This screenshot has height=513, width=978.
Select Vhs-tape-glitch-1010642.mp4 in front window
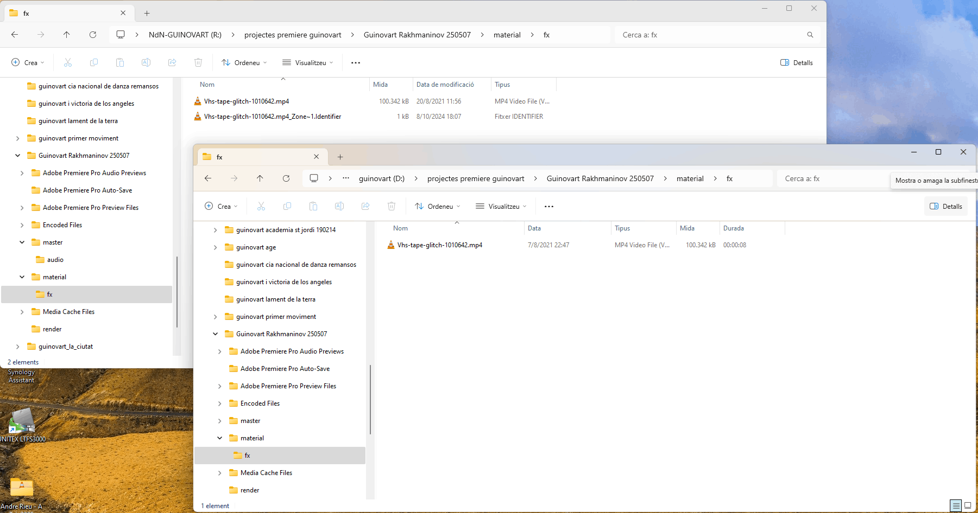[439, 245]
